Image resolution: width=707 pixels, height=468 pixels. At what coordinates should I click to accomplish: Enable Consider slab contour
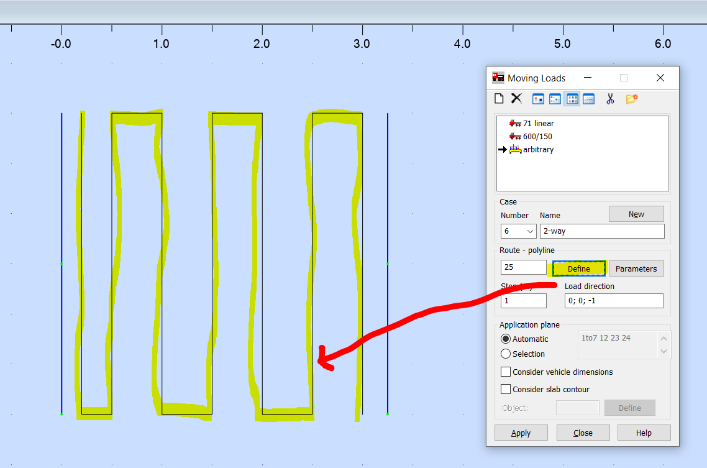(x=506, y=388)
